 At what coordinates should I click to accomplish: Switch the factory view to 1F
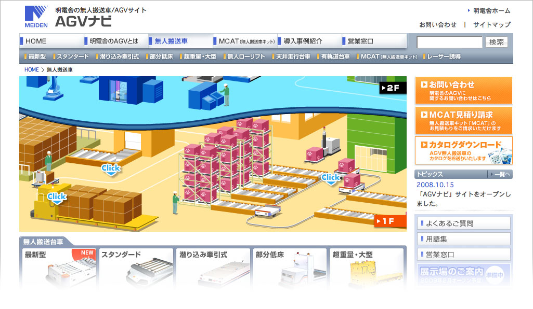point(390,221)
